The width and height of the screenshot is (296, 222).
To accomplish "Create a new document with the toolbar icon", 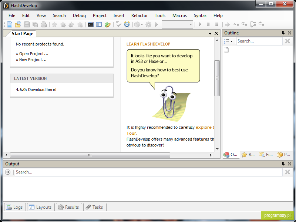I will pyautogui.click(x=10, y=24).
